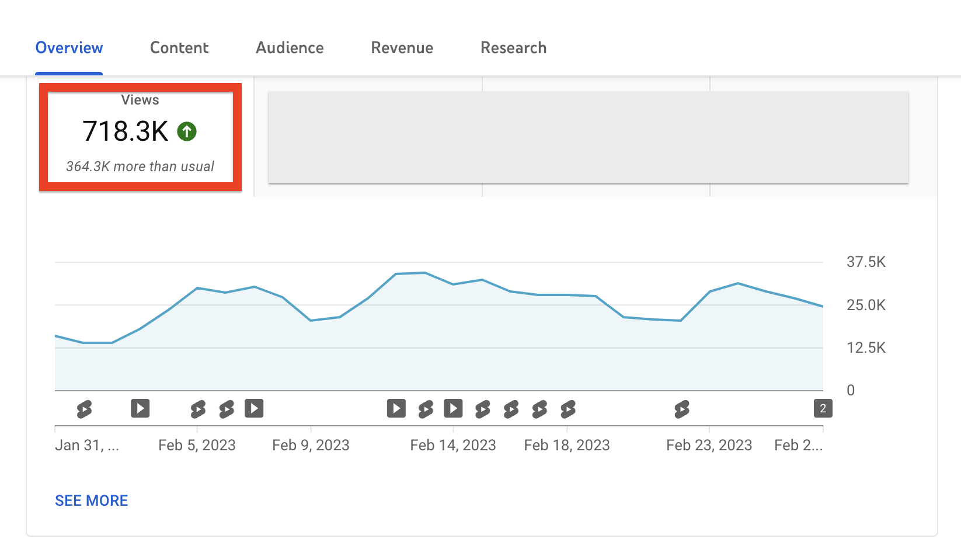Screen dimensions: 961x556
Task: Click the 37.5K axis label
Action: (x=866, y=262)
